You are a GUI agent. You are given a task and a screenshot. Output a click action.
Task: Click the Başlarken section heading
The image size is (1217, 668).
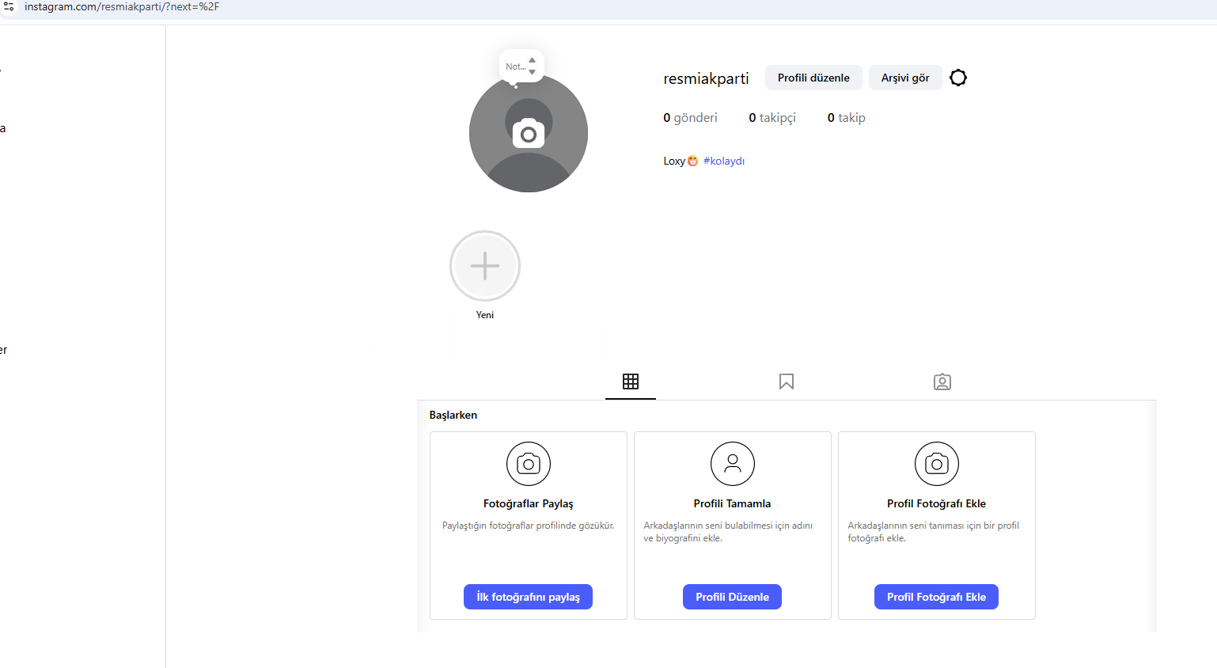click(453, 415)
